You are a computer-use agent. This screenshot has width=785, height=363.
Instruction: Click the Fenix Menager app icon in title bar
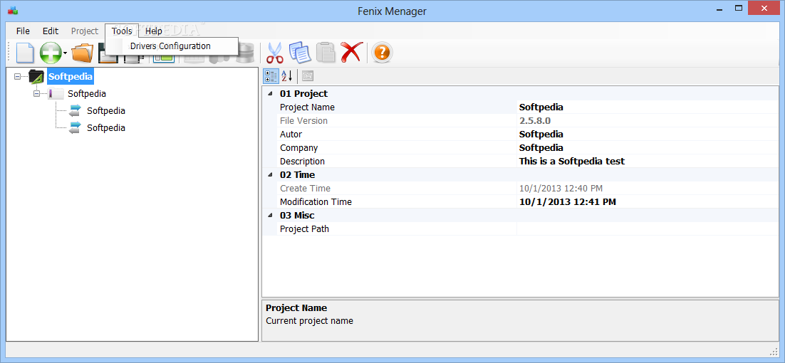click(13, 11)
